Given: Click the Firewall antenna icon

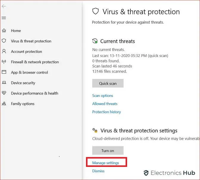Looking at the screenshot, I should tap(4, 62).
